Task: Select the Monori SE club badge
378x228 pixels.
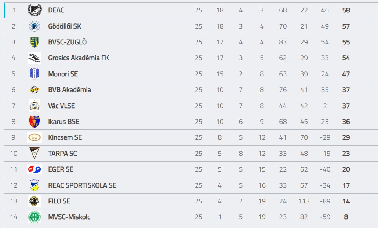Action: [34, 74]
